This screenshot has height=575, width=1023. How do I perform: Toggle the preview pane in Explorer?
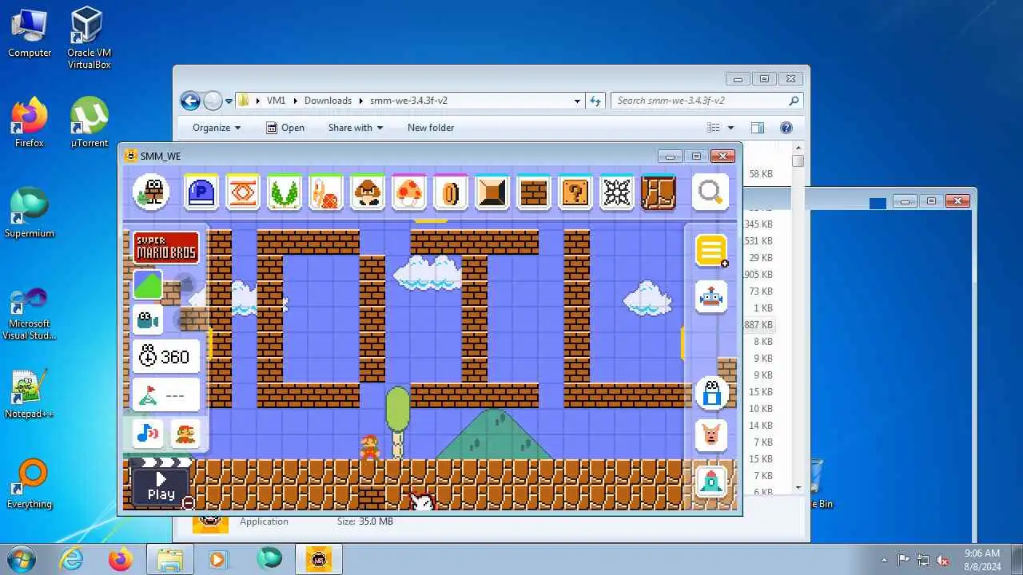click(x=757, y=128)
